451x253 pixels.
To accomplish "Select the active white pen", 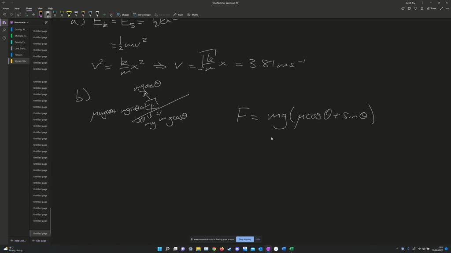I will 48,14.
